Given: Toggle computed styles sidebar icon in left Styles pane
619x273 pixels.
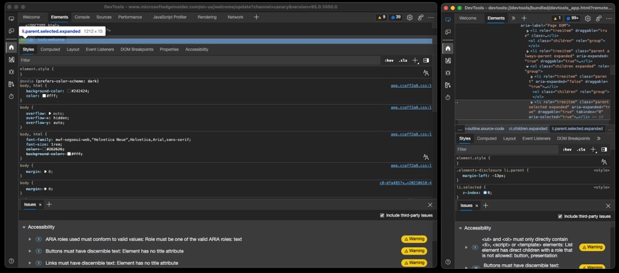Looking at the screenshot, I should [x=427, y=61].
